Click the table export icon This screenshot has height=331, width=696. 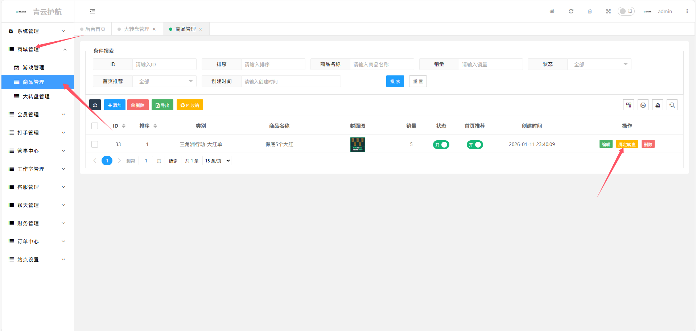tap(658, 105)
